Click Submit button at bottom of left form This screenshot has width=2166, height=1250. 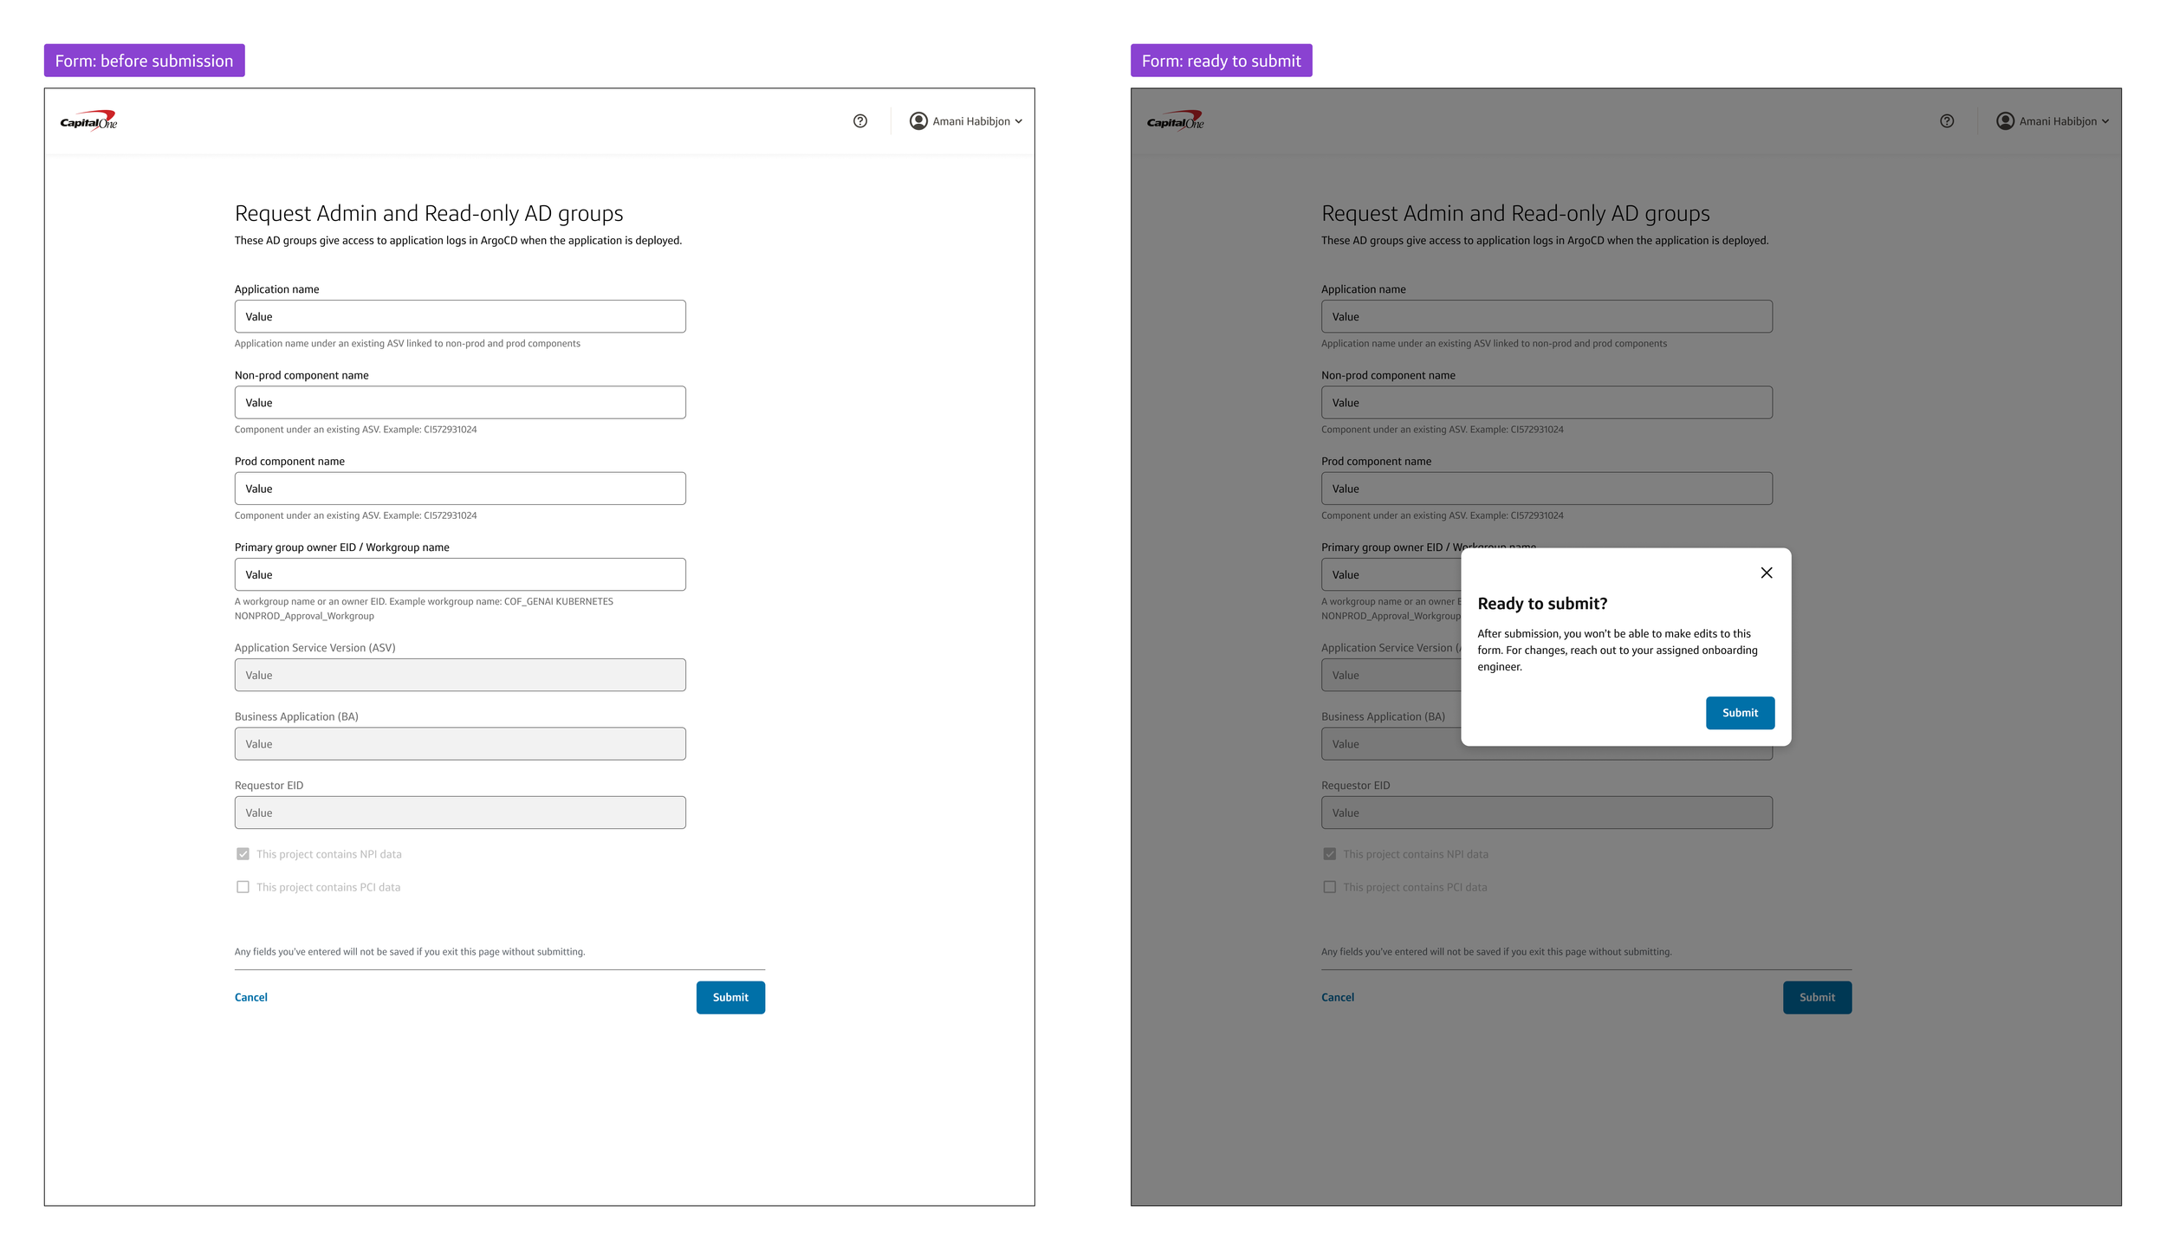[x=730, y=997]
